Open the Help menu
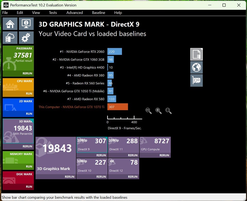Image resolution: width=247 pixels, height=201 pixels. tap(118, 13)
